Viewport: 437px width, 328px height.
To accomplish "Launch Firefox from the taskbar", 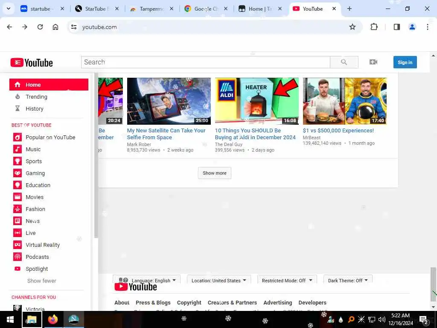I will click(52, 319).
